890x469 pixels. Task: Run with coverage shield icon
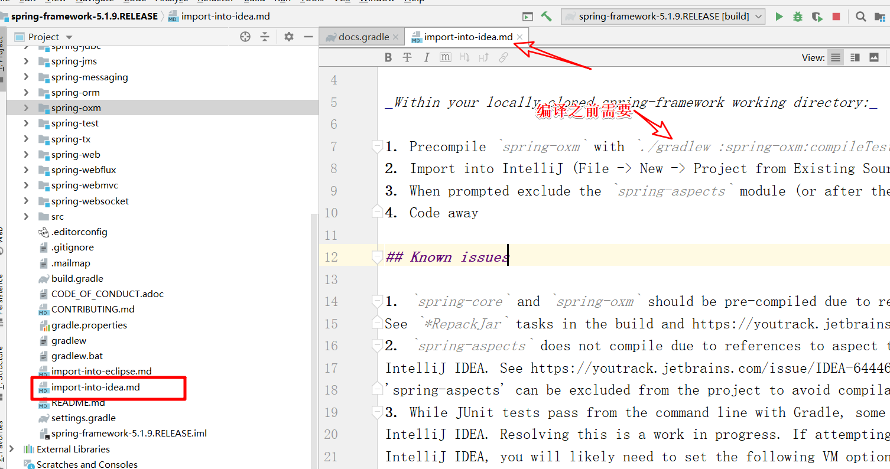[x=817, y=17]
